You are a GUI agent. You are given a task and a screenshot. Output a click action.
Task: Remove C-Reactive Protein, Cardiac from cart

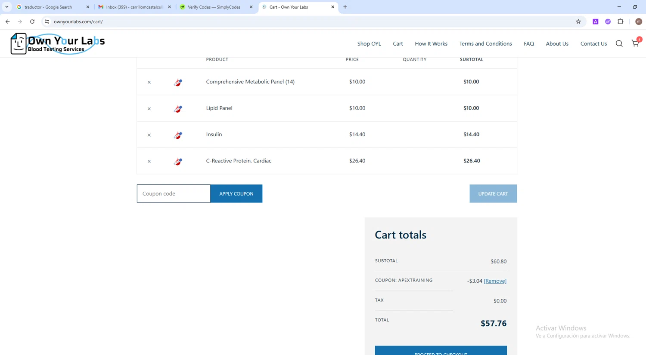pos(149,162)
